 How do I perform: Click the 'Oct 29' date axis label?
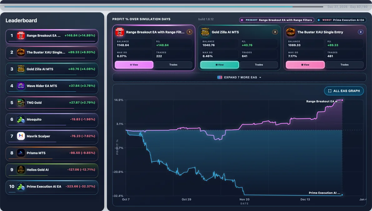pyautogui.click(x=187, y=199)
